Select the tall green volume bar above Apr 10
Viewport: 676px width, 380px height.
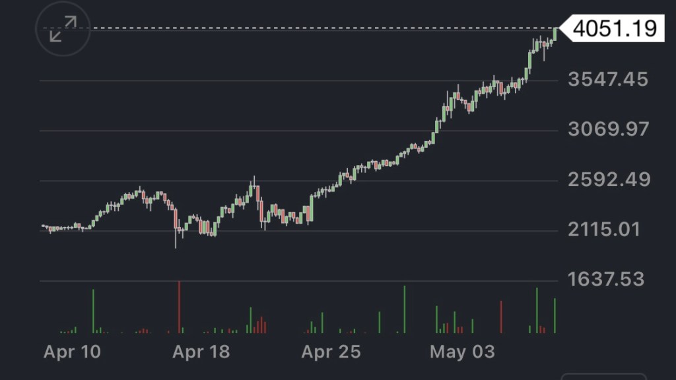(x=93, y=311)
